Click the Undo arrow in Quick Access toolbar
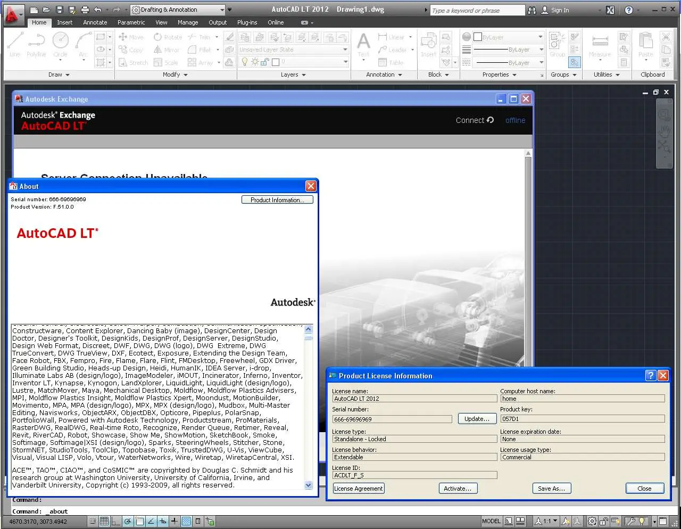 97,10
